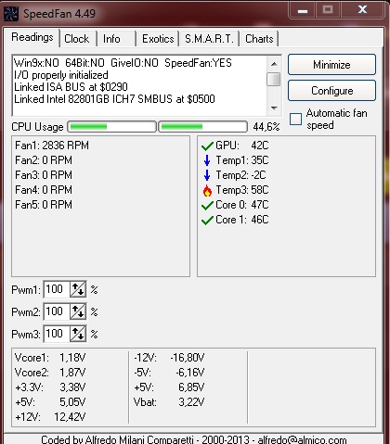
Task: Click the green checkmark next to GPU temperature
Action: point(207,146)
